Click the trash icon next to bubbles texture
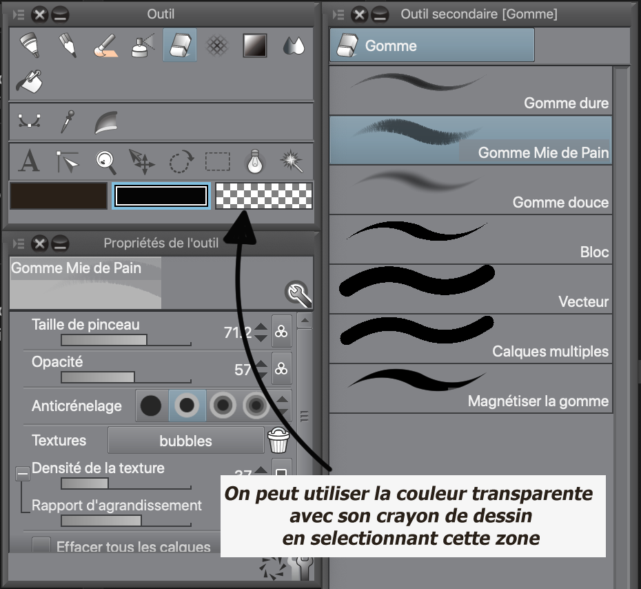Image resolution: width=641 pixels, height=589 pixels. click(x=278, y=440)
